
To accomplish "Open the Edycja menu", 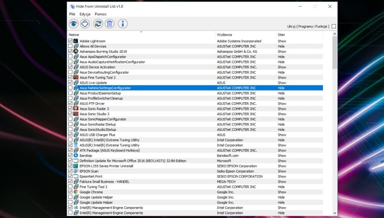I will (x=85, y=14).
